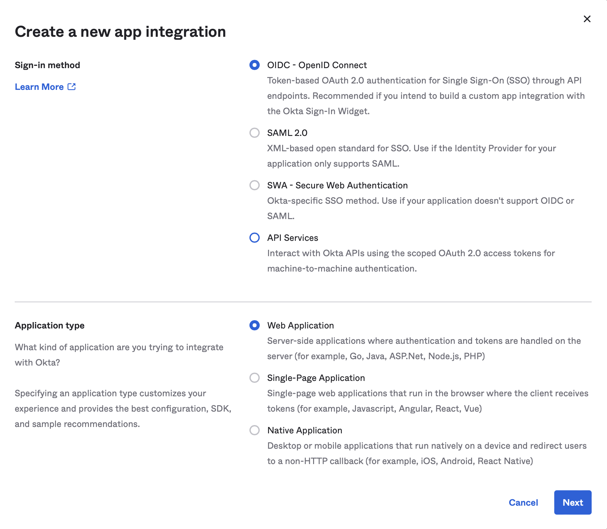Select the OIDC - OpenID Connect sign-in method

coord(254,65)
